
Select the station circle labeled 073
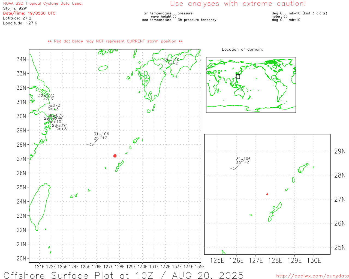pos(45,98)
